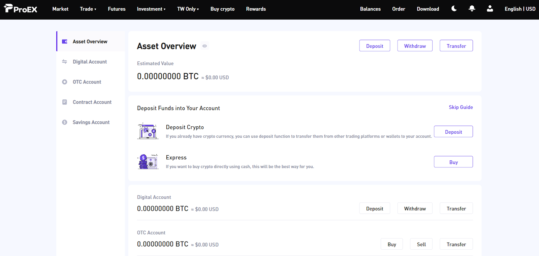
Task: Expand the TW Only dropdown
Action: (188, 9)
